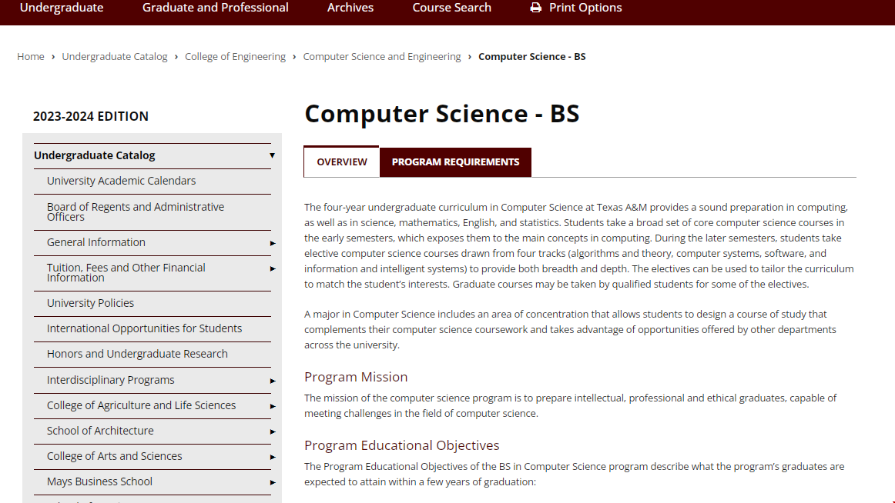
Task: Select International Opportunities for Students entry
Action: (x=142, y=328)
